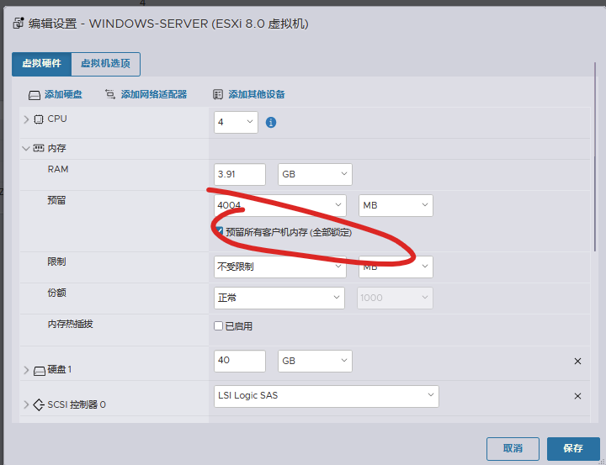Click the Add hard disk icon
The image size is (606, 465).
(x=35, y=95)
